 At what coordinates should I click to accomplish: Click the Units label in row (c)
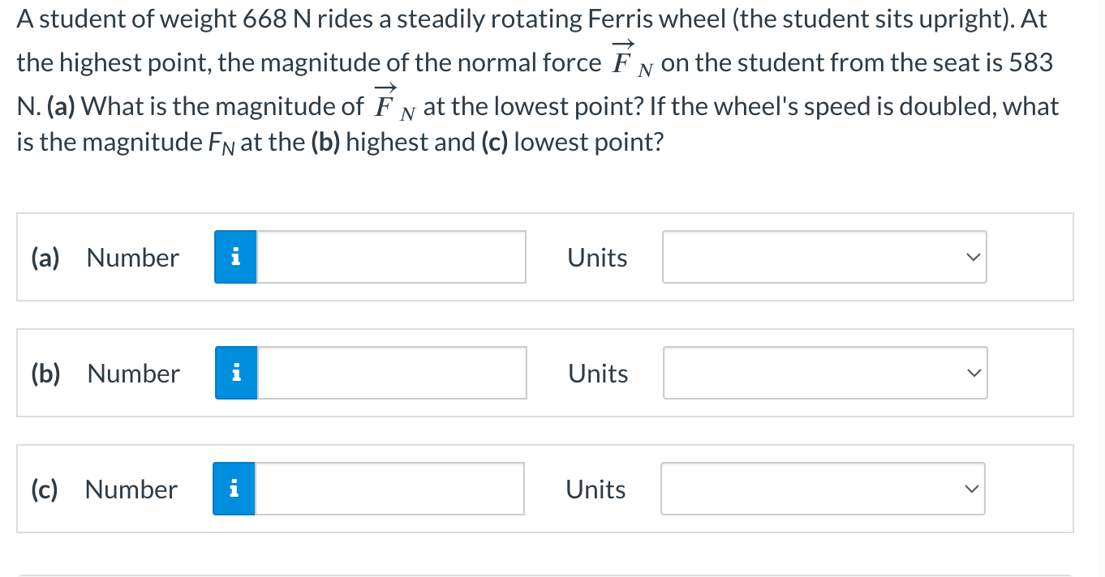595,489
